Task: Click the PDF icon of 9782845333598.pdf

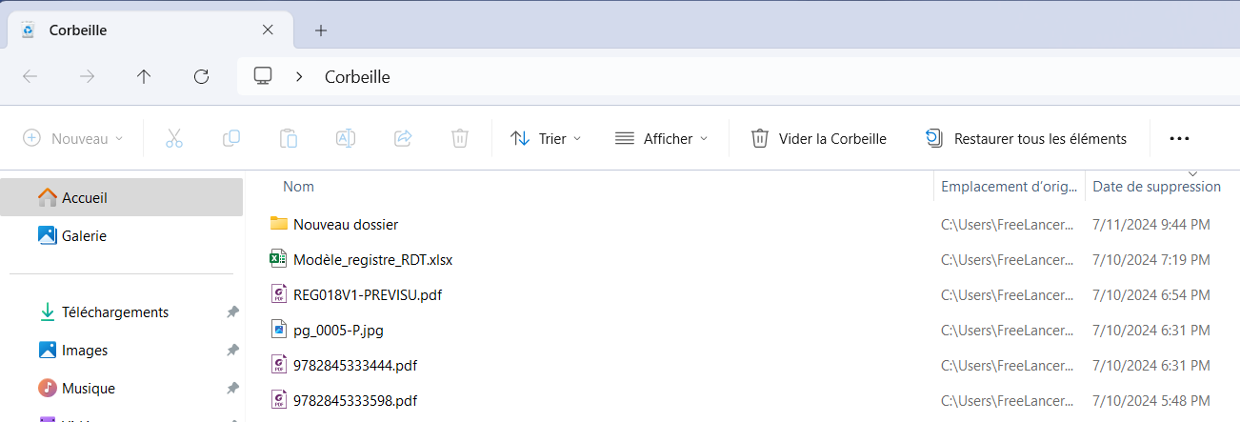Action: [x=279, y=400]
